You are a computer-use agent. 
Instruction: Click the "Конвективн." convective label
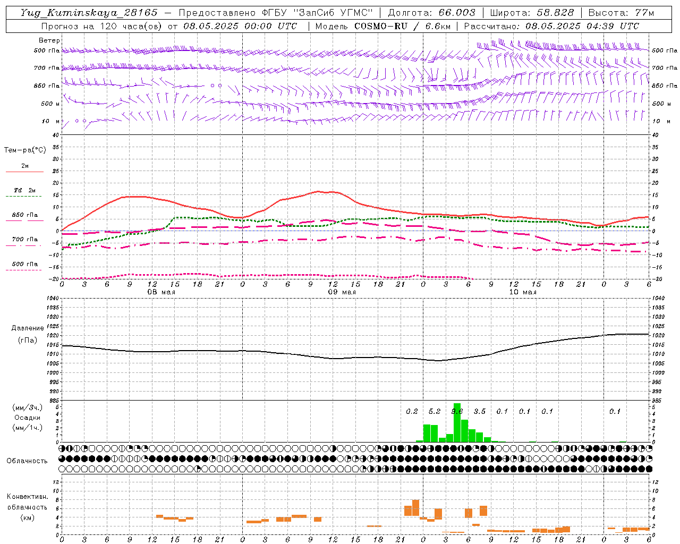click(27, 497)
